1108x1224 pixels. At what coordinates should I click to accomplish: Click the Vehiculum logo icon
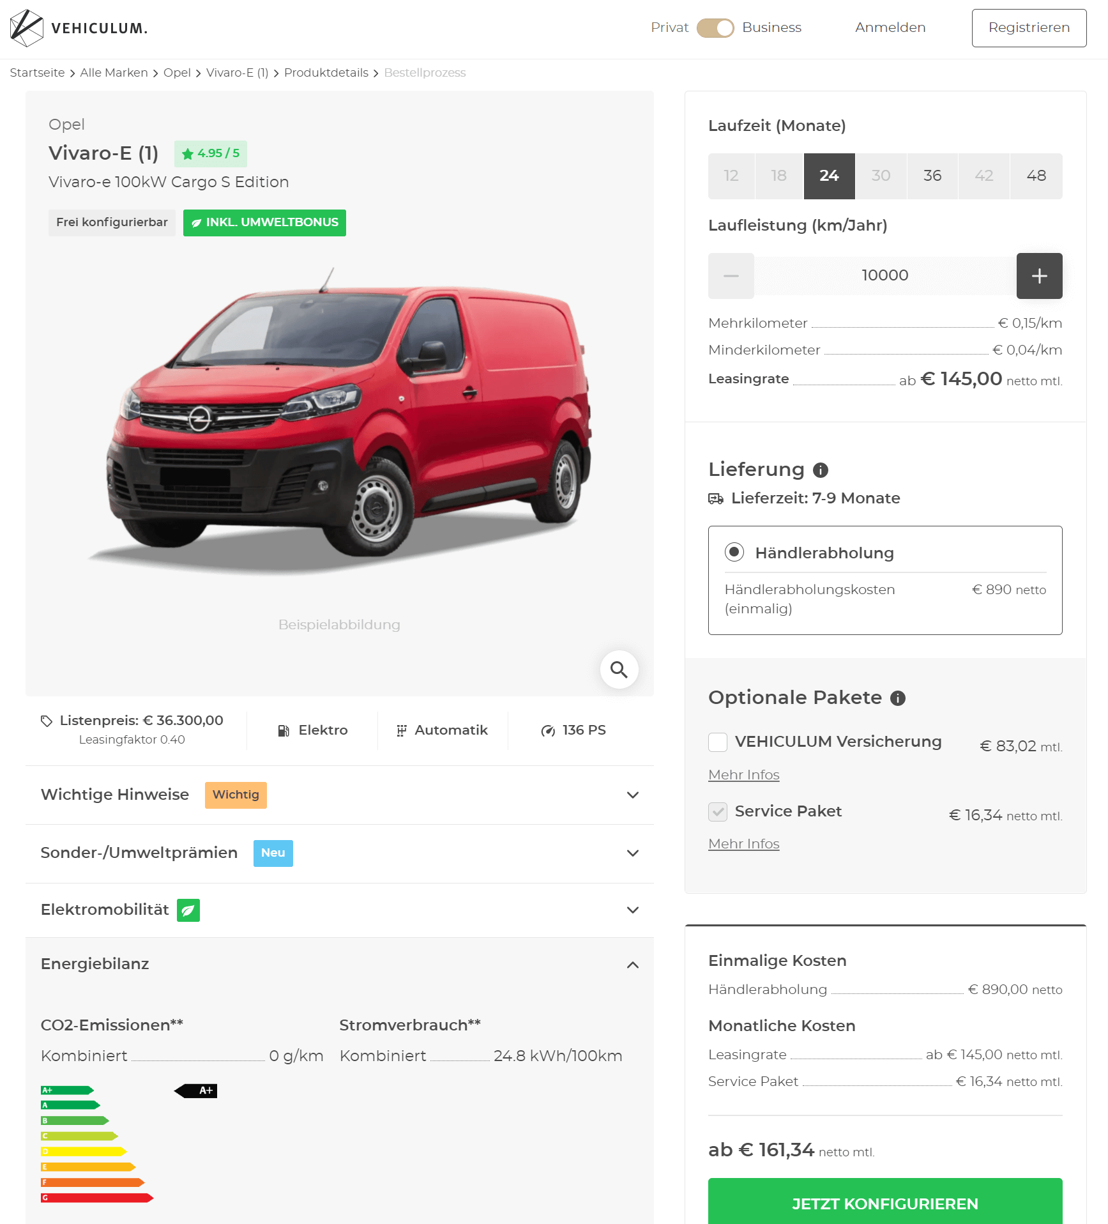click(27, 28)
